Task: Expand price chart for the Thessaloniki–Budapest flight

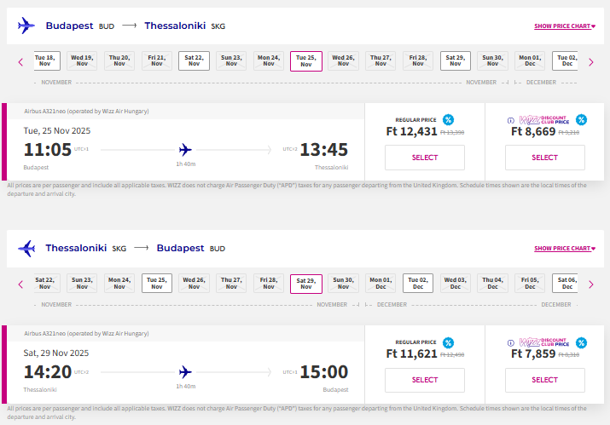Action: 563,249
